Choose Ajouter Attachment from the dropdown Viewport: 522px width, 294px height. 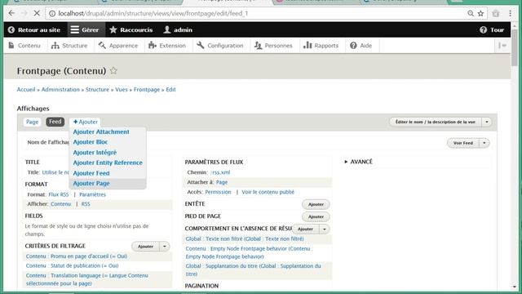101,132
